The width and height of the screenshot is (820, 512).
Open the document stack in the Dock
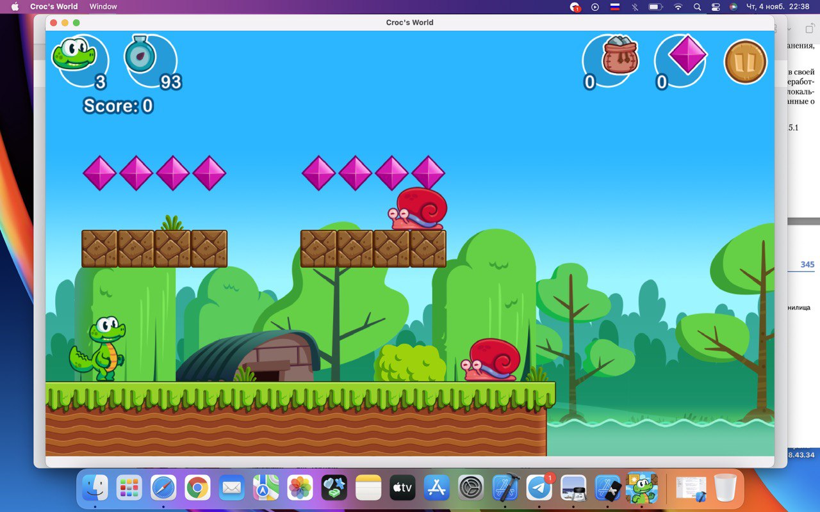tap(691, 488)
